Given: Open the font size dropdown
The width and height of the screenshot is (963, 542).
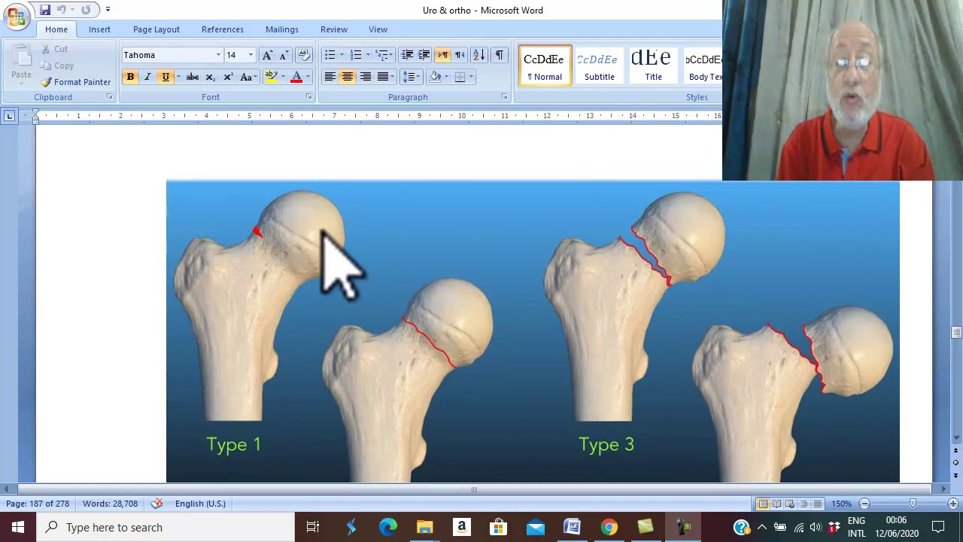Looking at the screenshot, I should point(251,55).
